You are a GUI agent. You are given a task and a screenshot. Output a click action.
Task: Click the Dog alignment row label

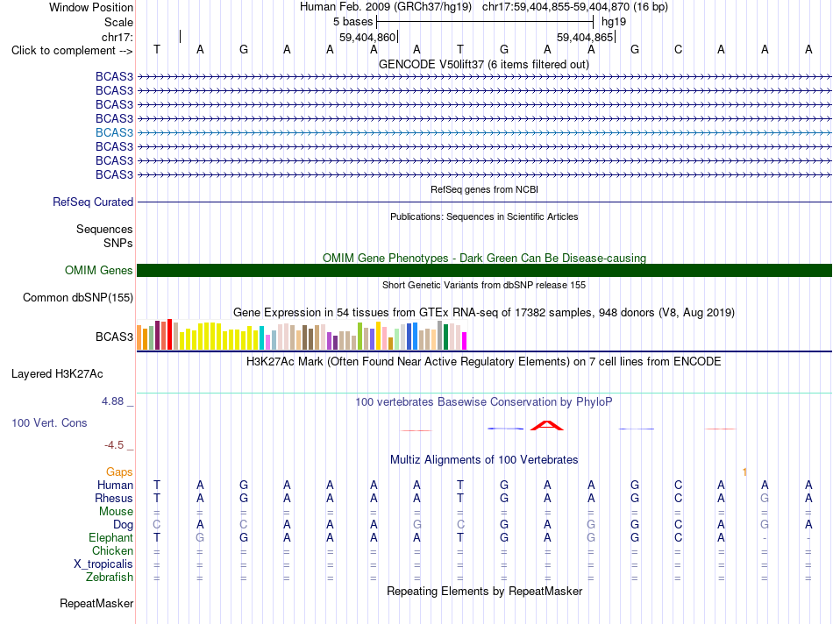coord(124,525)
